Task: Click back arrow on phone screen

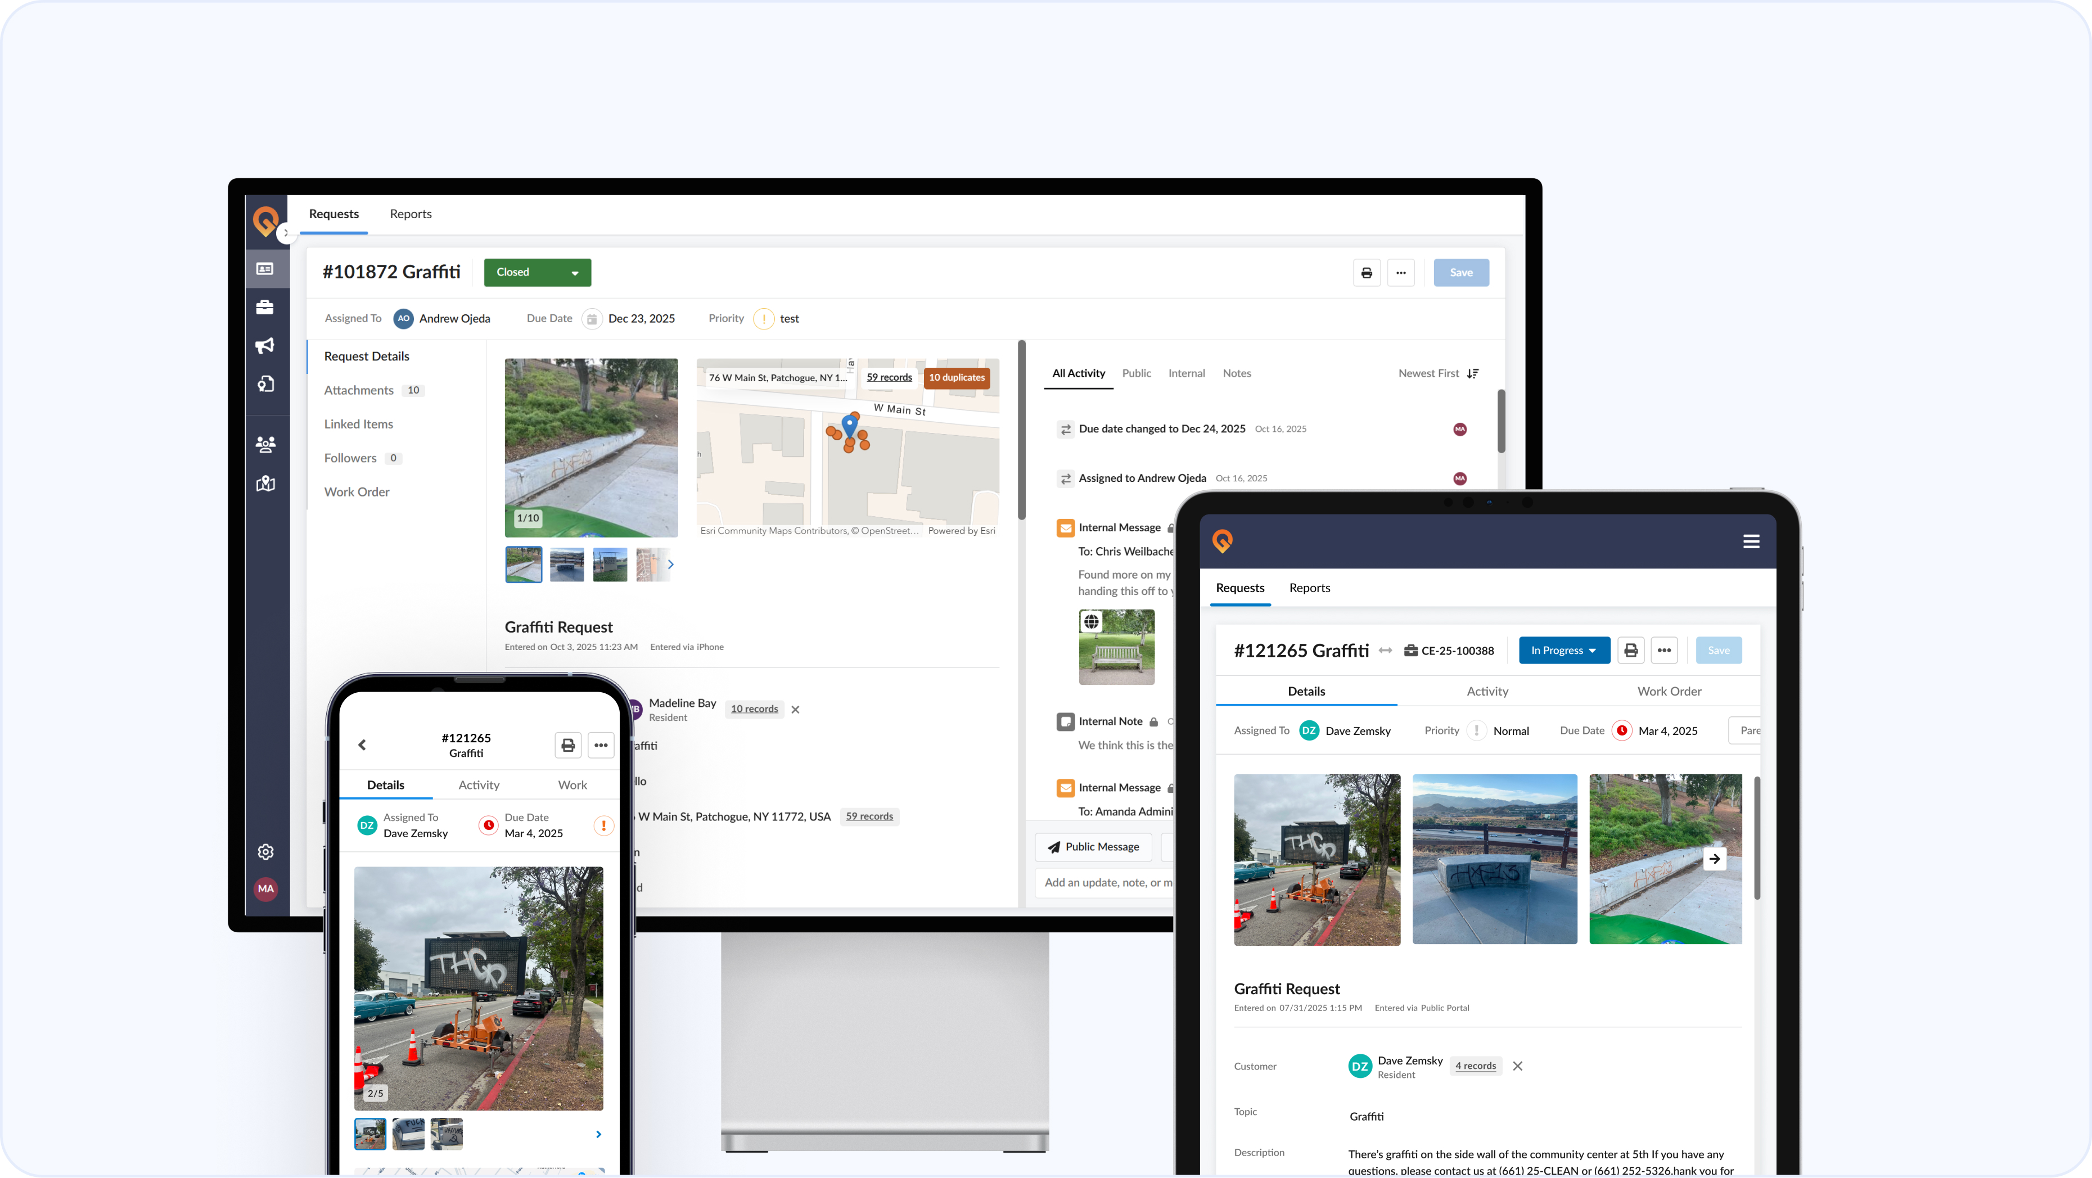Action: pyautogui.click(x=362, y=744)
